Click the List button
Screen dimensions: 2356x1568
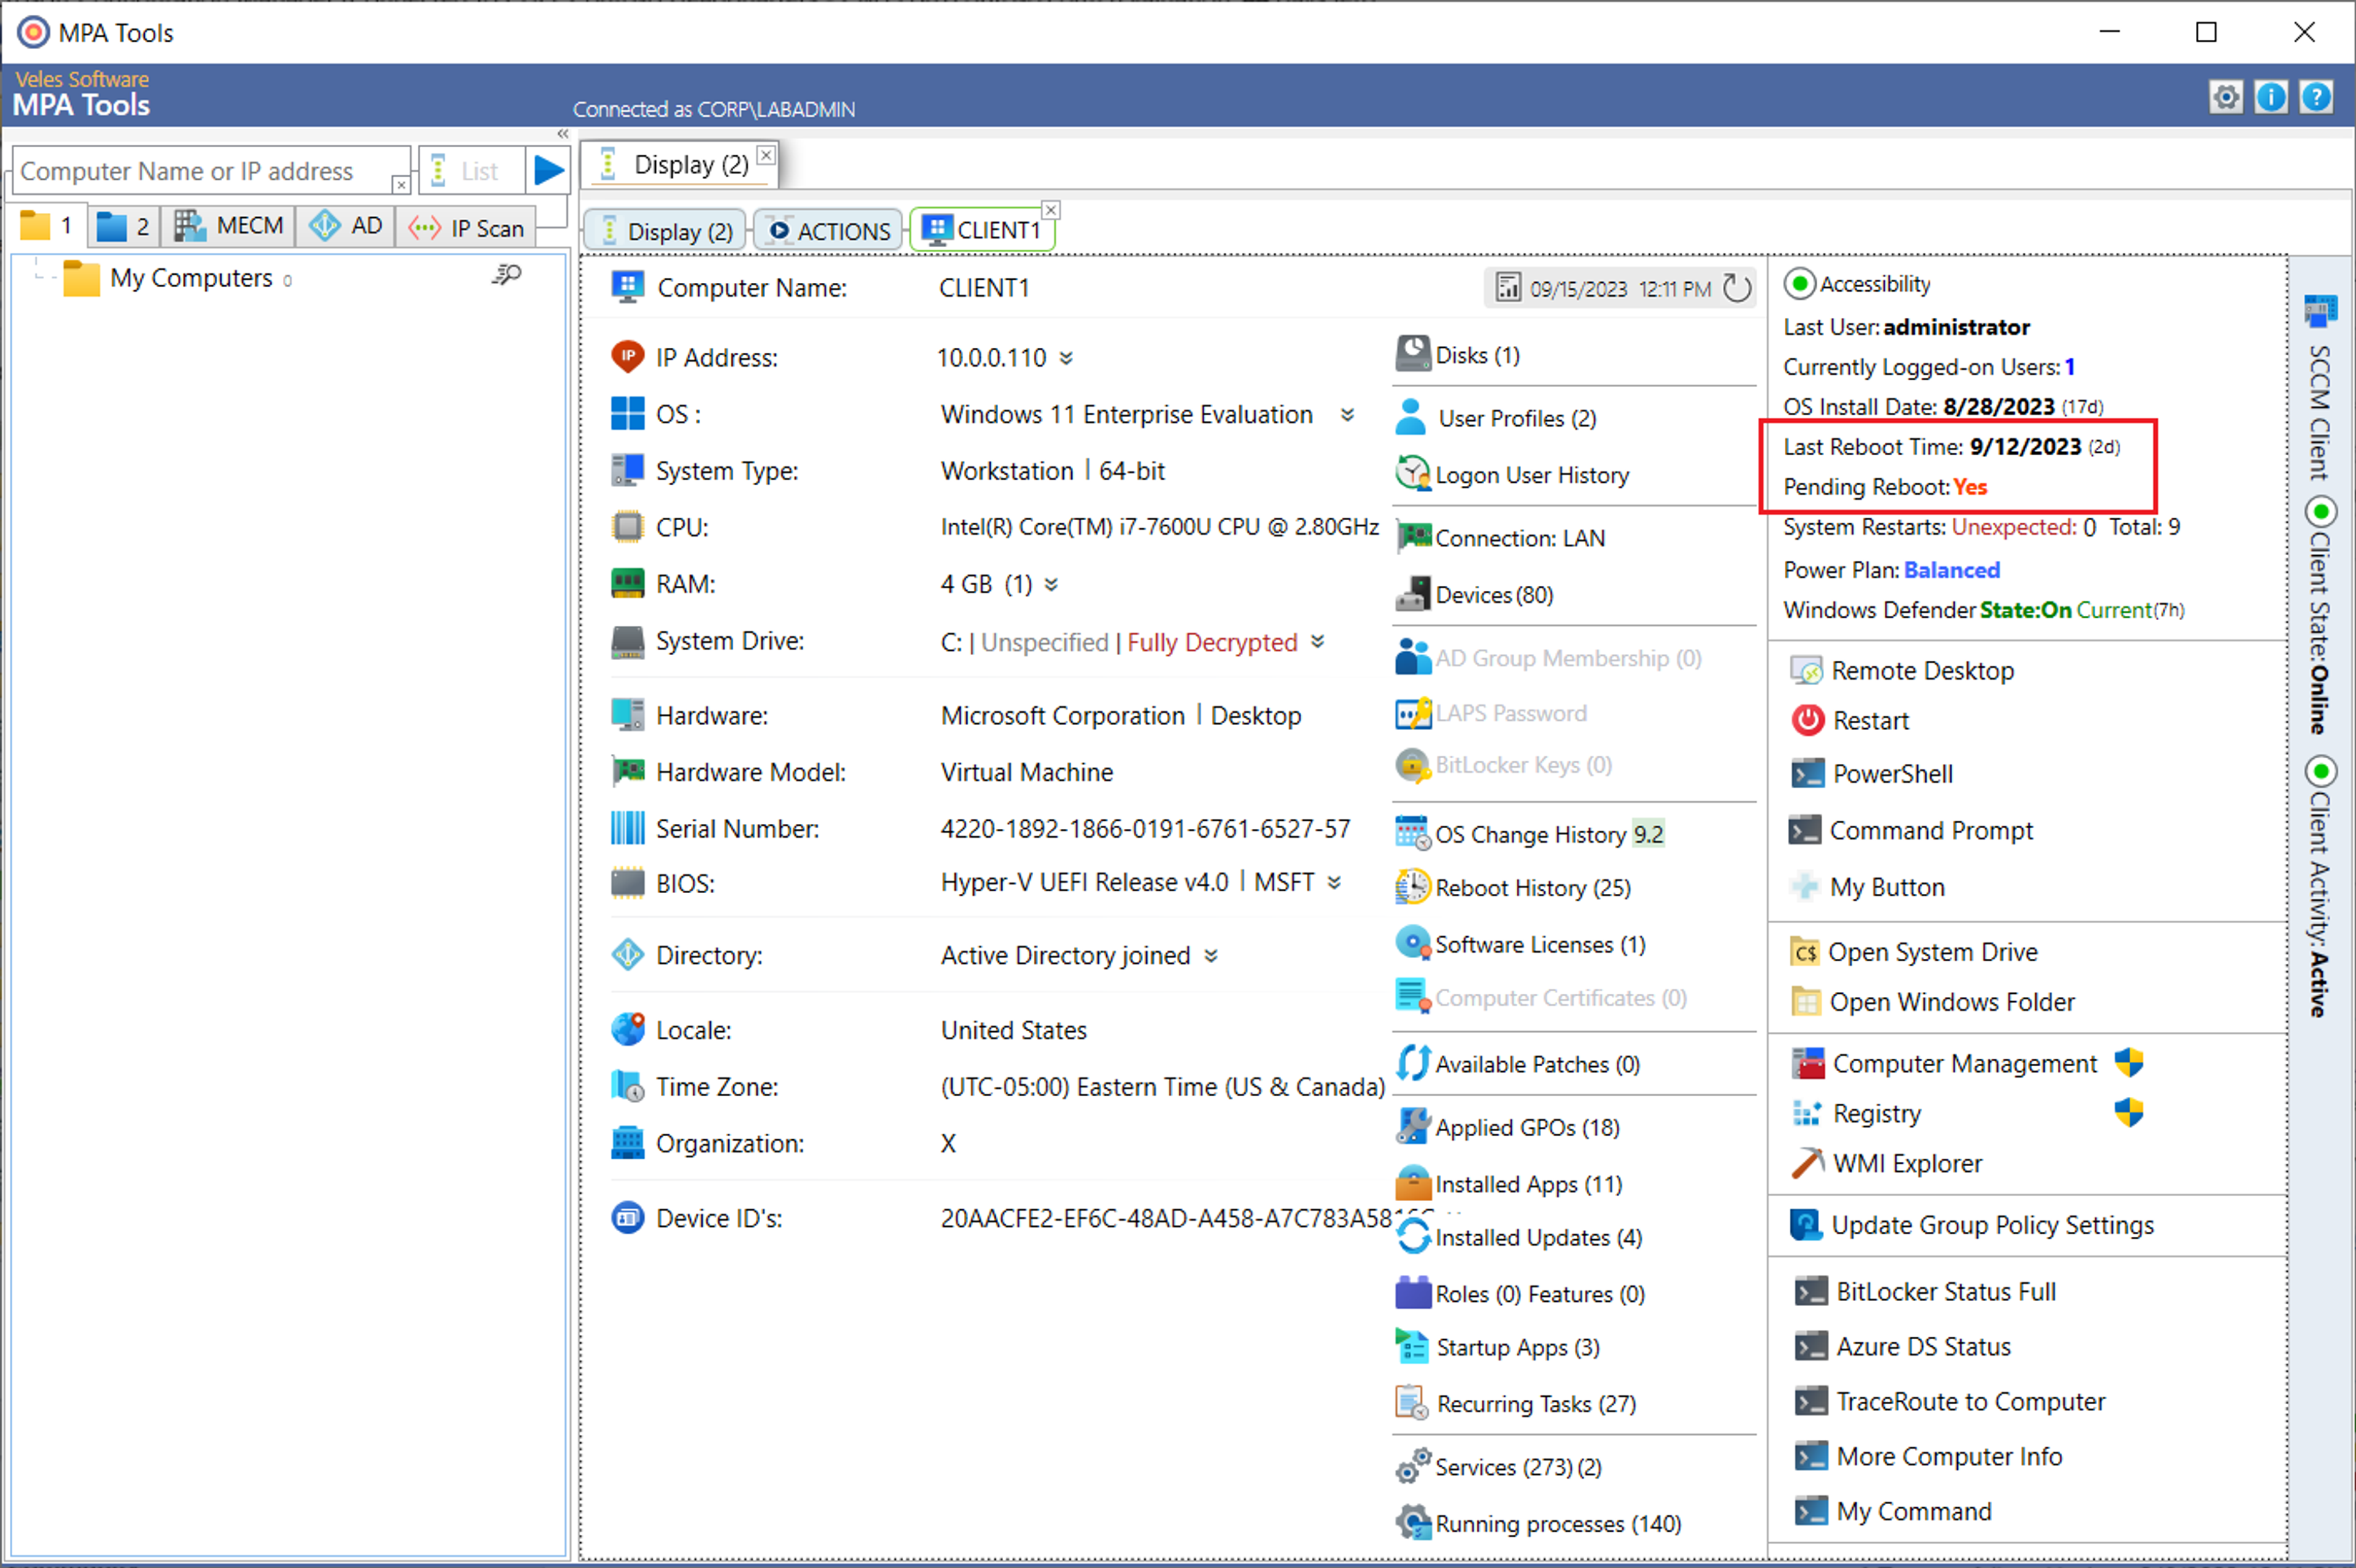(x=471, y=171)
